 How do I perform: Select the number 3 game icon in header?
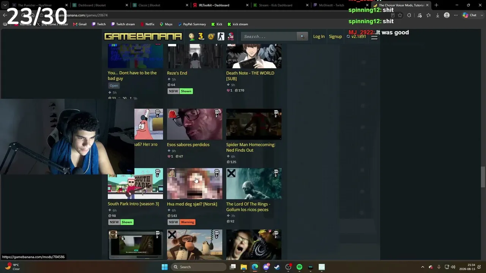click(x=201, y=36)
